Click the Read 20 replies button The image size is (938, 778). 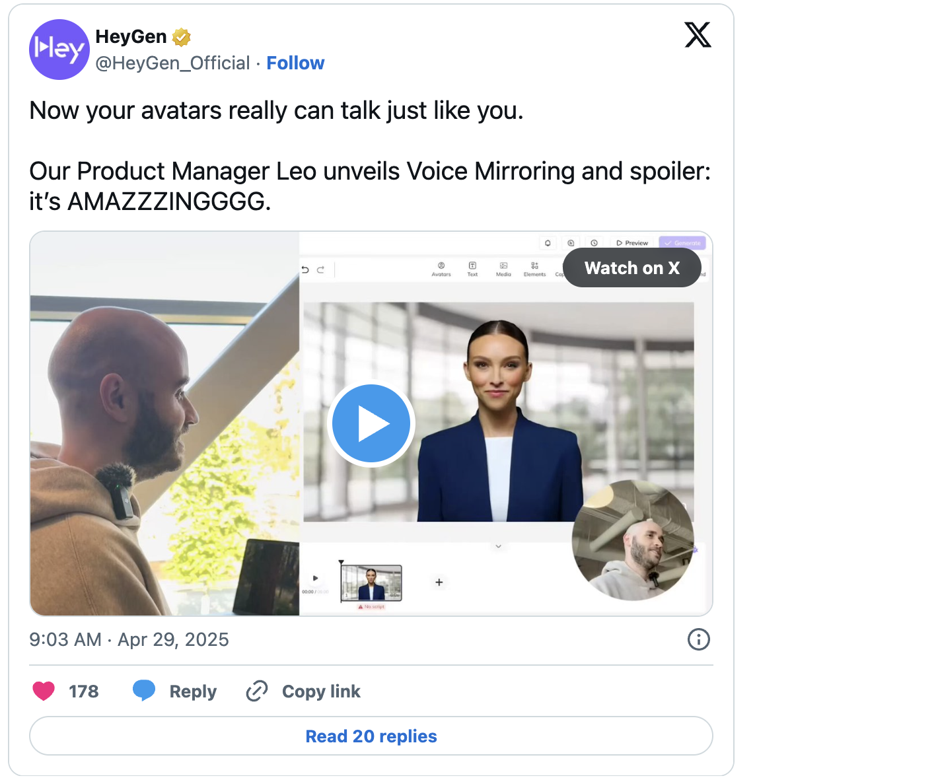pyautogui.click(x=371, y=736)
